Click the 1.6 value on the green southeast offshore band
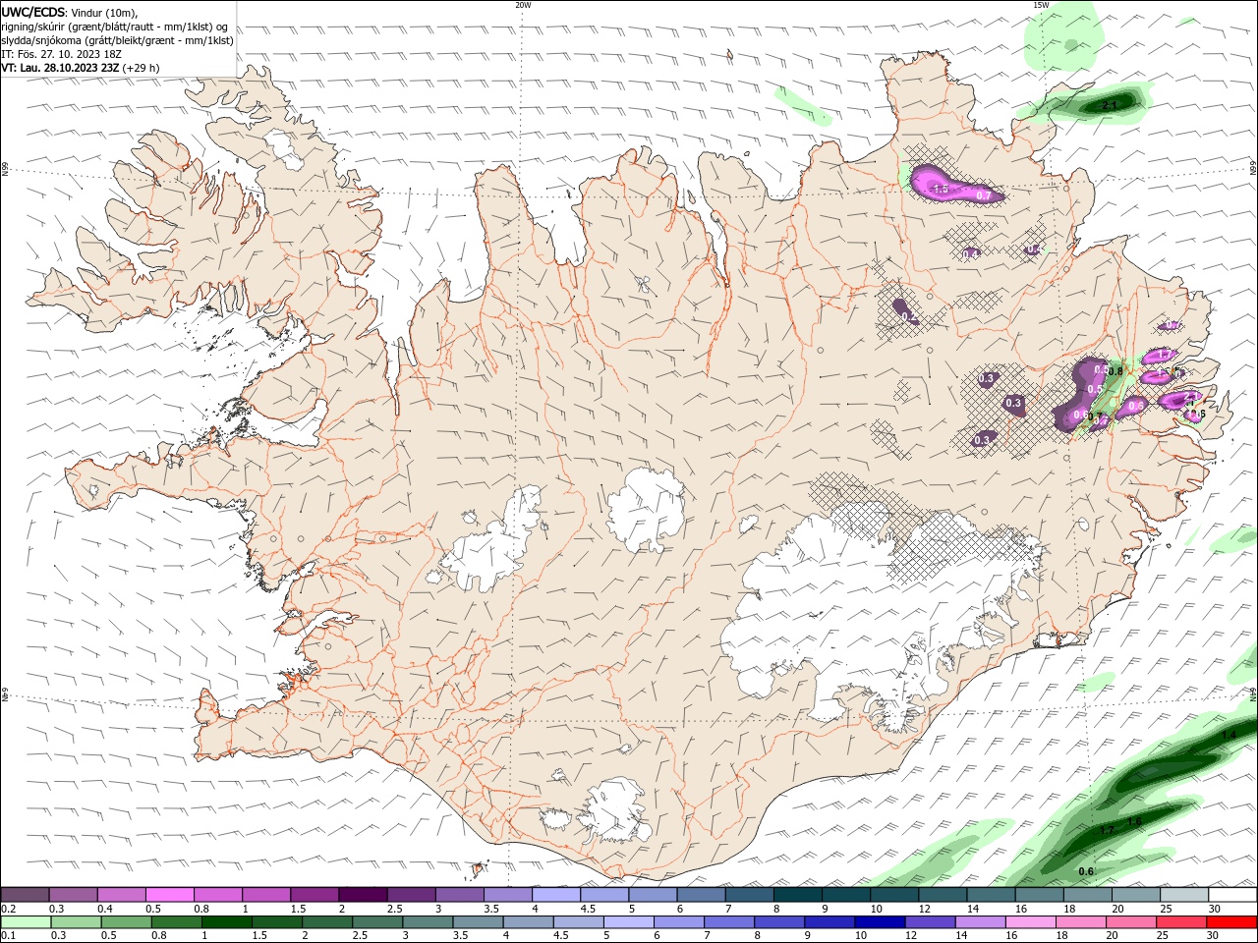 (1134, 821)
